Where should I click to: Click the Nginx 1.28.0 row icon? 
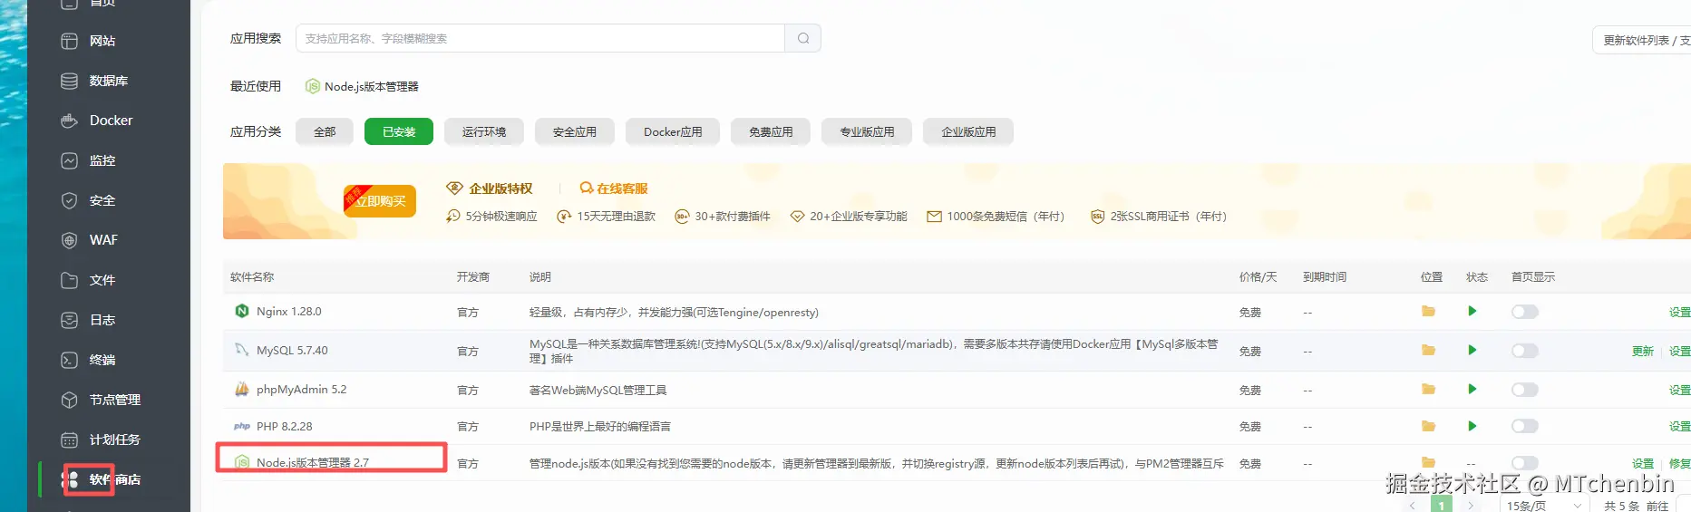click(x=242, y=311)
